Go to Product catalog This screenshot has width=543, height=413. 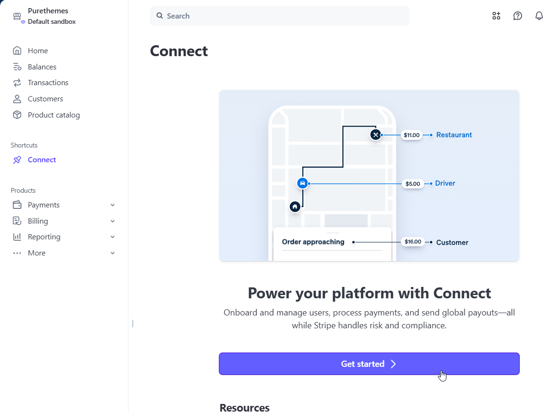(x=54, y=115)
